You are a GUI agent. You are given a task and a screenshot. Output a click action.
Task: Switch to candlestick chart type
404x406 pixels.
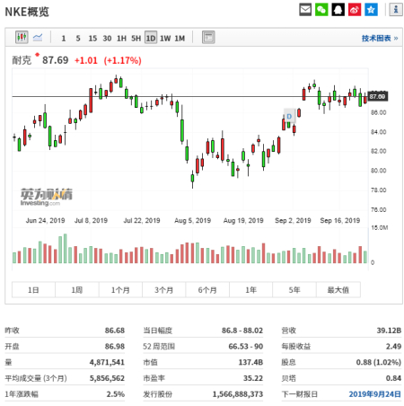pos(22,37)
